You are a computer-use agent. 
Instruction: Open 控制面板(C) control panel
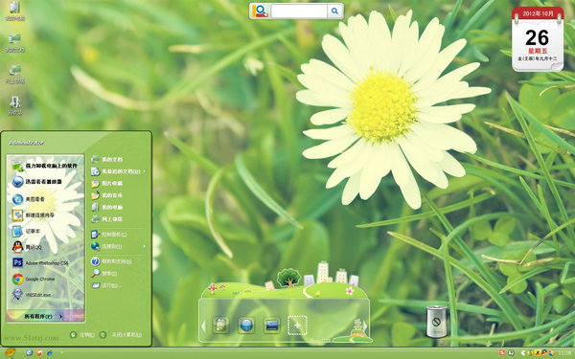point(109,235)
